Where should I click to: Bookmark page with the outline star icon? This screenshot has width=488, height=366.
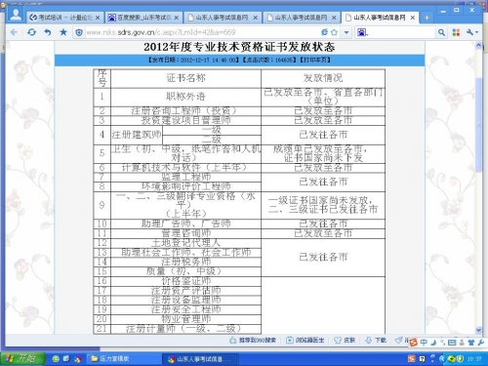point(334,32)
